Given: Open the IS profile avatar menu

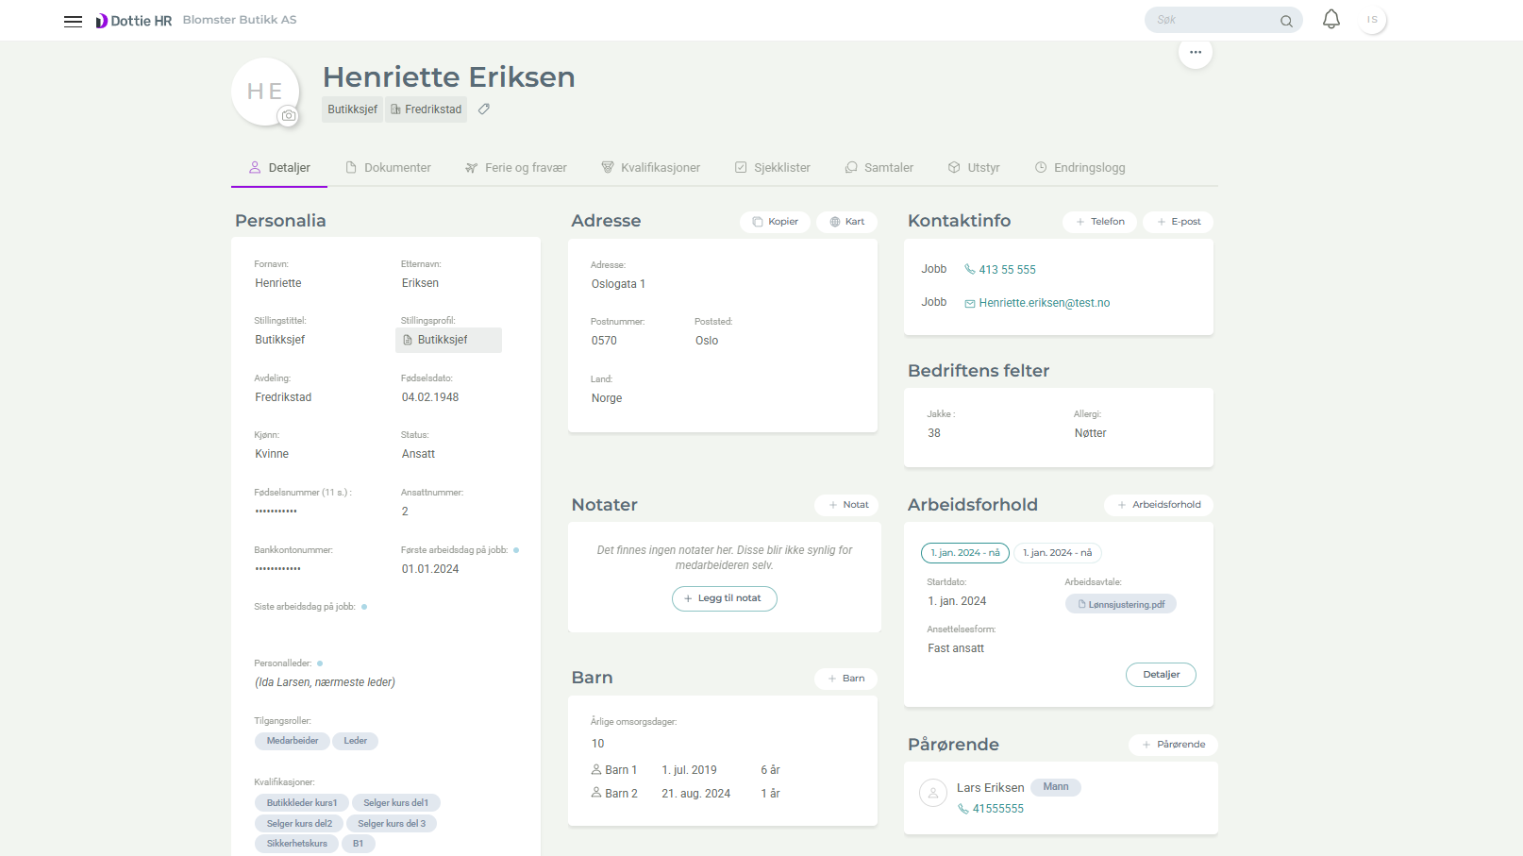Looking at the screenshot, I should click(x=1373, y=19).
